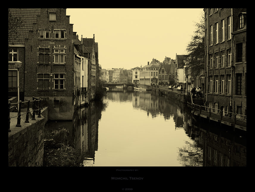Click the 'Photography by:' caption text
The image size is (255, 192).
pos(127,170)
